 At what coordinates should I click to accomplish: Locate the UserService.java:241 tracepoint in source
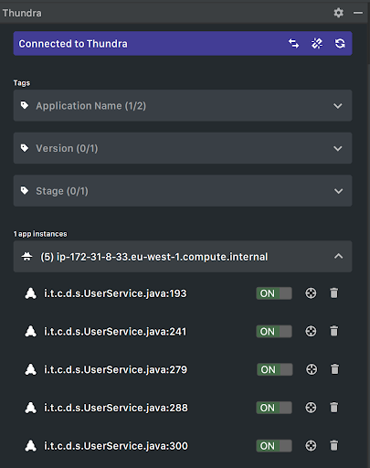coord(311,331)
